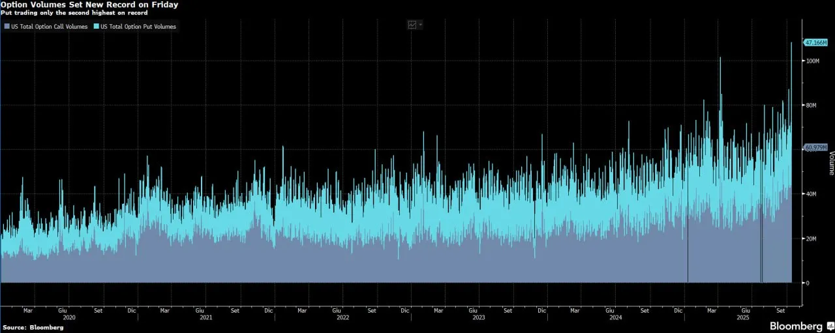Click the Call Volumes legend color swatch
Viewport: 835px width, 333px height.
tap(6, 27)
